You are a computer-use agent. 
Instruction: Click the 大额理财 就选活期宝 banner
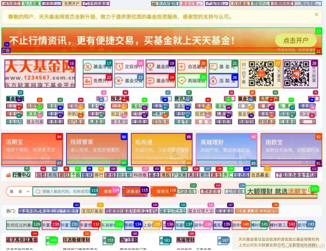point(281,192)
